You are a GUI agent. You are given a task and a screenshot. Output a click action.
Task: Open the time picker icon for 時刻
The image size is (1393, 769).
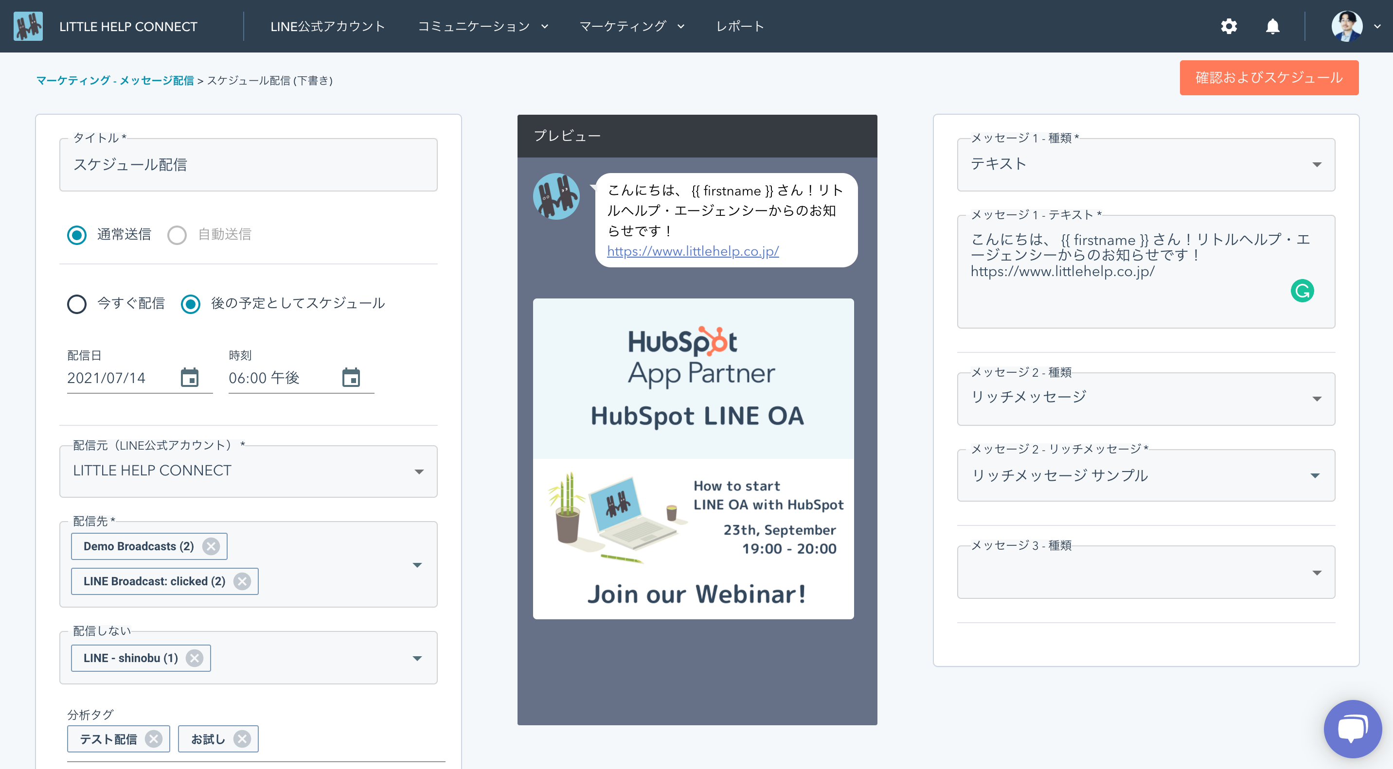click(x=351, y=378)
